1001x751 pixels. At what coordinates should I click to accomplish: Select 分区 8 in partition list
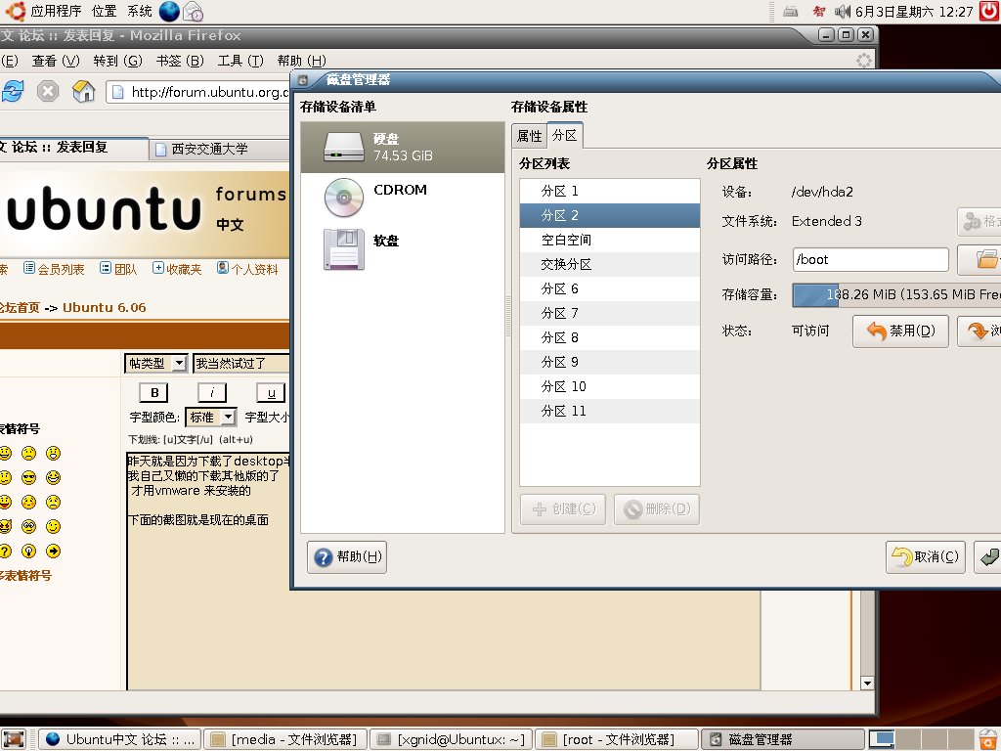pos(610,337)
